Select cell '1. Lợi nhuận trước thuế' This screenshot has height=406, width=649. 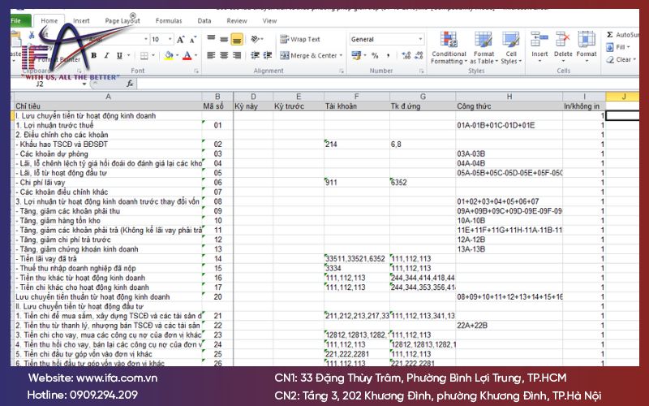click(x=108, y=125)
